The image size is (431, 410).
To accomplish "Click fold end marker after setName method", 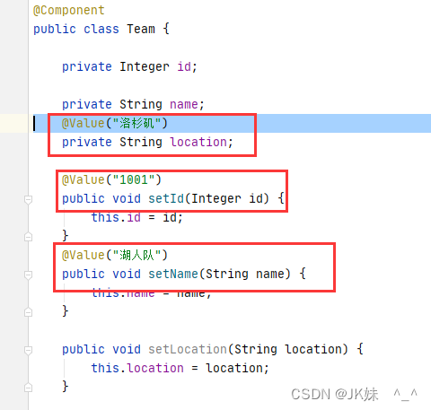I will (28, 312).
